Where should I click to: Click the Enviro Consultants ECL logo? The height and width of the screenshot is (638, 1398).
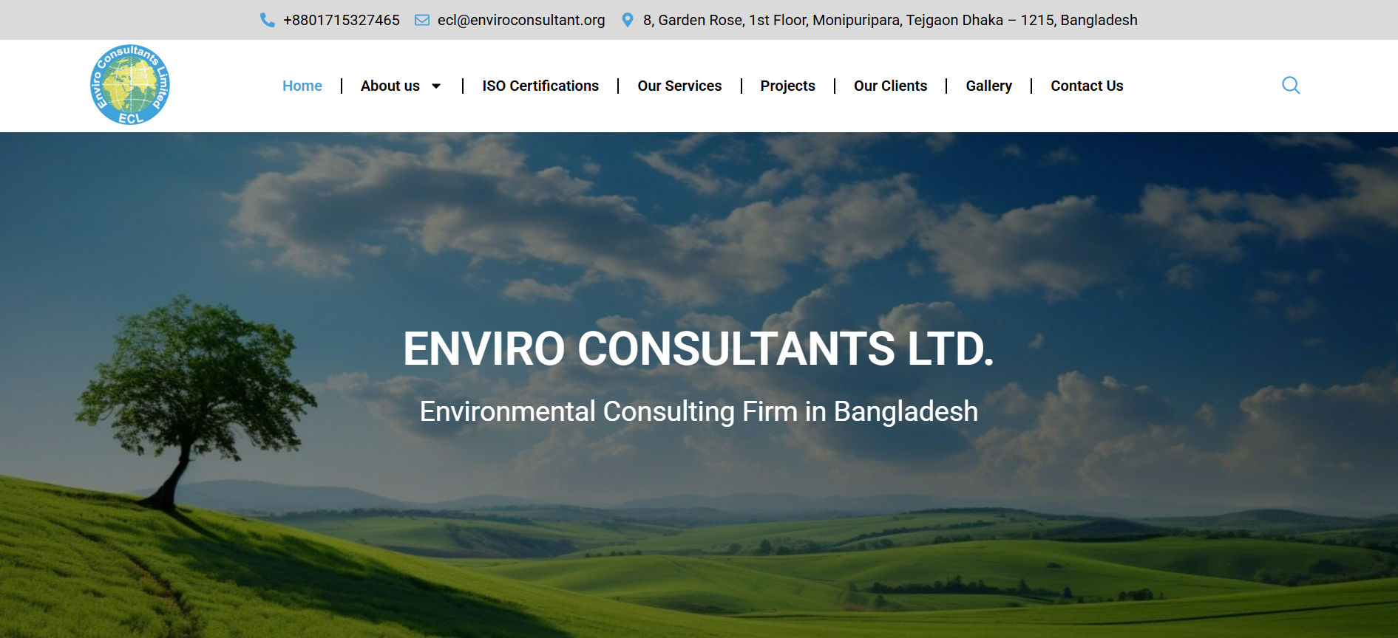130,85
